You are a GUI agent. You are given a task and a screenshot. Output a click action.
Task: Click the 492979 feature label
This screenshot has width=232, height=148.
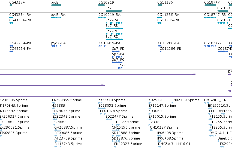tap(155, 100)
